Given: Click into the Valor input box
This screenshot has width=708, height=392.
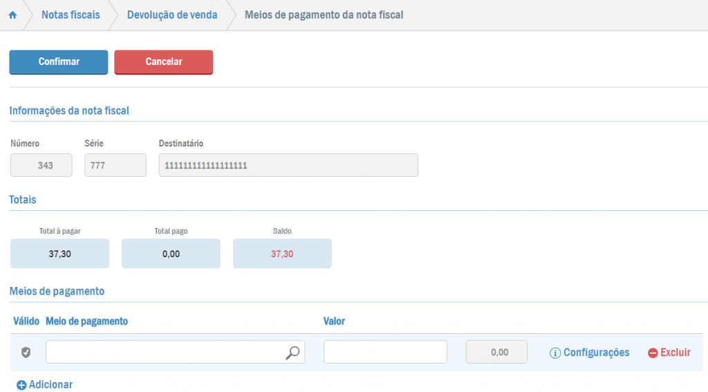Looking at the screenshot, I should point(385,352).
